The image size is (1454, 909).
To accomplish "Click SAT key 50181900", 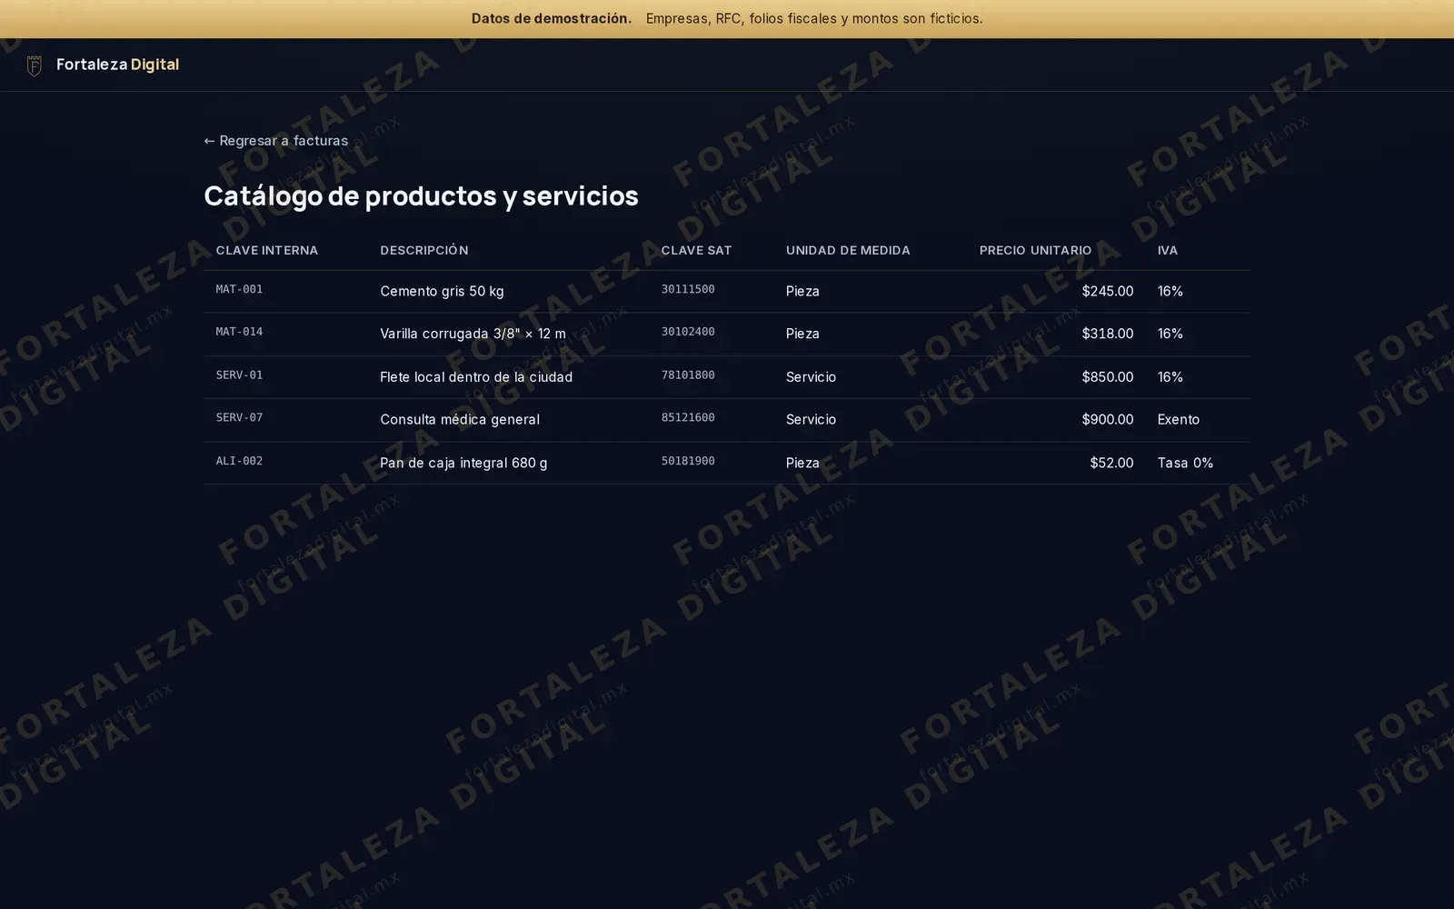I will pyautogui.click(x=688, y=461).
